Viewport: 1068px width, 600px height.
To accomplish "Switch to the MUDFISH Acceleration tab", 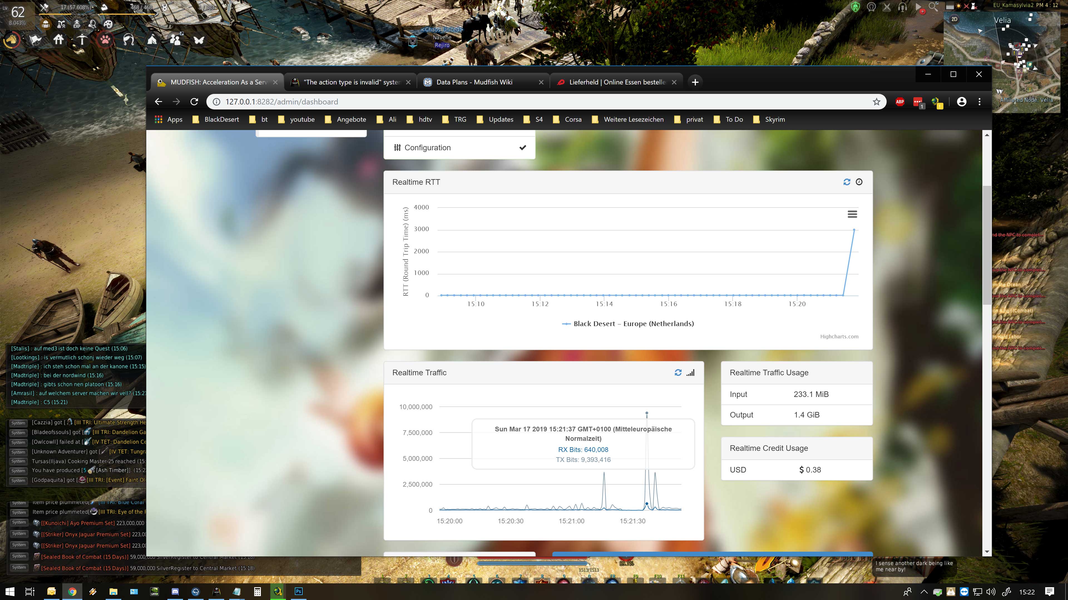I will pos(217,82).
